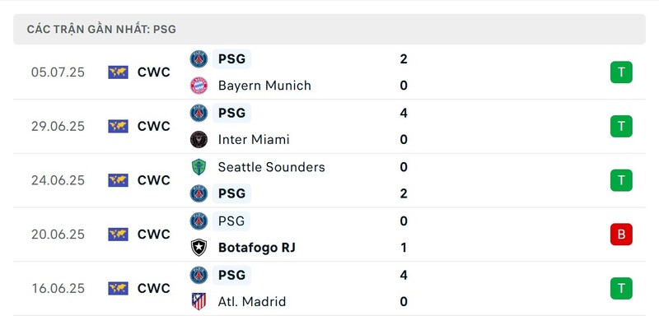Click the Bayern Munich club crest

199,86
